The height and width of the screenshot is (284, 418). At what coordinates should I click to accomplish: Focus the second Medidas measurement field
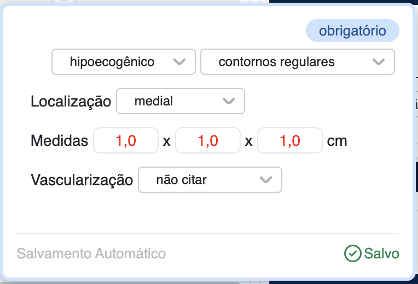[208, 141]
